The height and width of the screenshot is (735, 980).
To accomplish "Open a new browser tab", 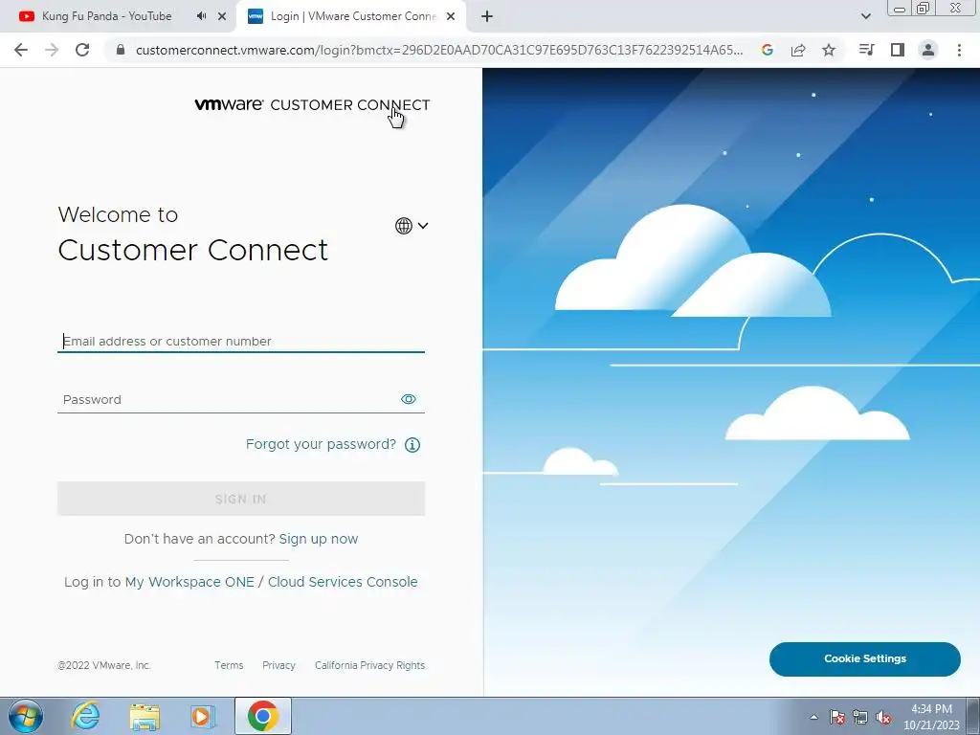I will (487, 16).
